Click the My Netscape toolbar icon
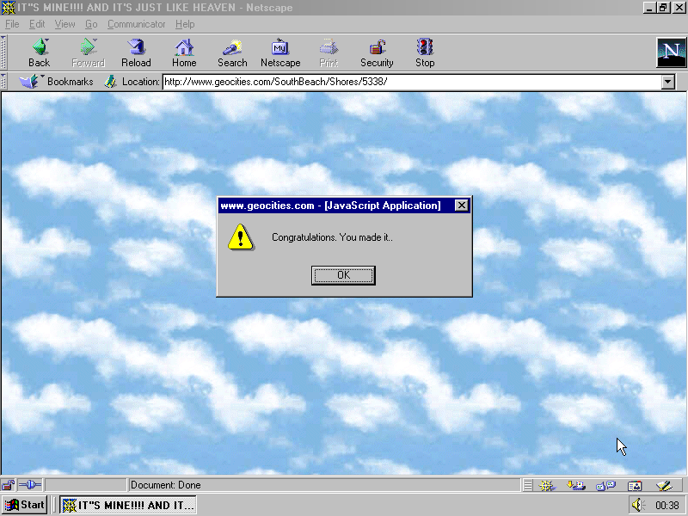This screenshot has height=516, width=688. (x=280, y=52)
